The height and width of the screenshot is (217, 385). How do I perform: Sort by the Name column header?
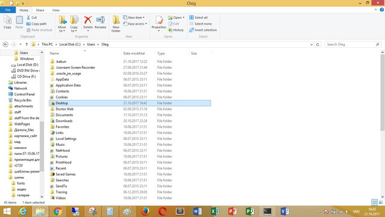click(85, 53)
